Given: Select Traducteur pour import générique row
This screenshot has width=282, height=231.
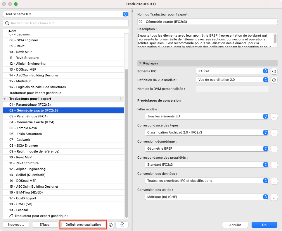Looking at the screenshot, I should (x=63, y=93).
